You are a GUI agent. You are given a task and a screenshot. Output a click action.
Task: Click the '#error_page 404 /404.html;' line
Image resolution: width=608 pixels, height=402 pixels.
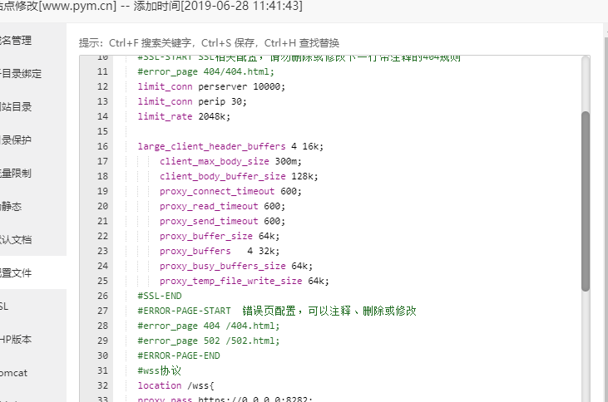tap(208, 326)
